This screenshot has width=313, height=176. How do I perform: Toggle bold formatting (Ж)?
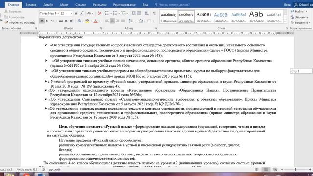(x=42, y=21)
